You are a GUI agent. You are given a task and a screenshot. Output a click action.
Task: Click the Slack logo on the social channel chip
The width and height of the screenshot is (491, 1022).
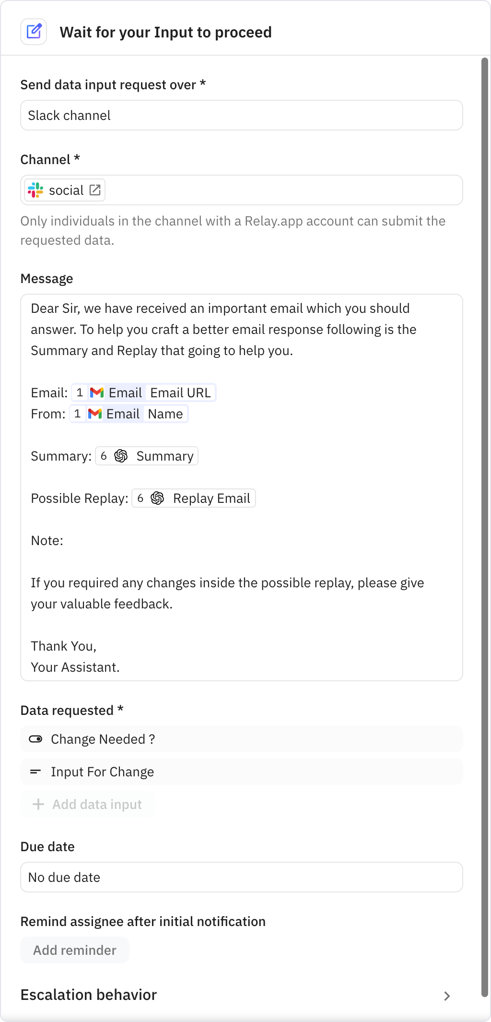coord(36,190)
